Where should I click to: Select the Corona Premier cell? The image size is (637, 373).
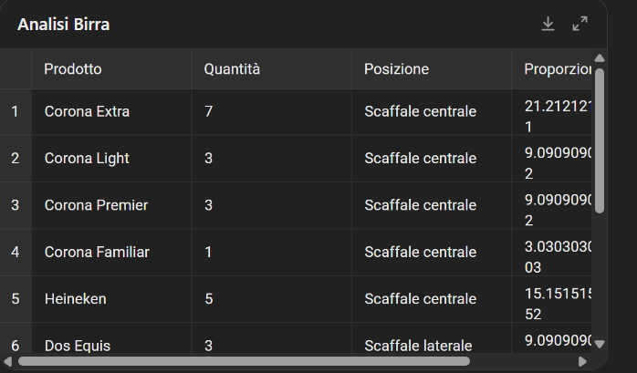click(x=96, y=205)
